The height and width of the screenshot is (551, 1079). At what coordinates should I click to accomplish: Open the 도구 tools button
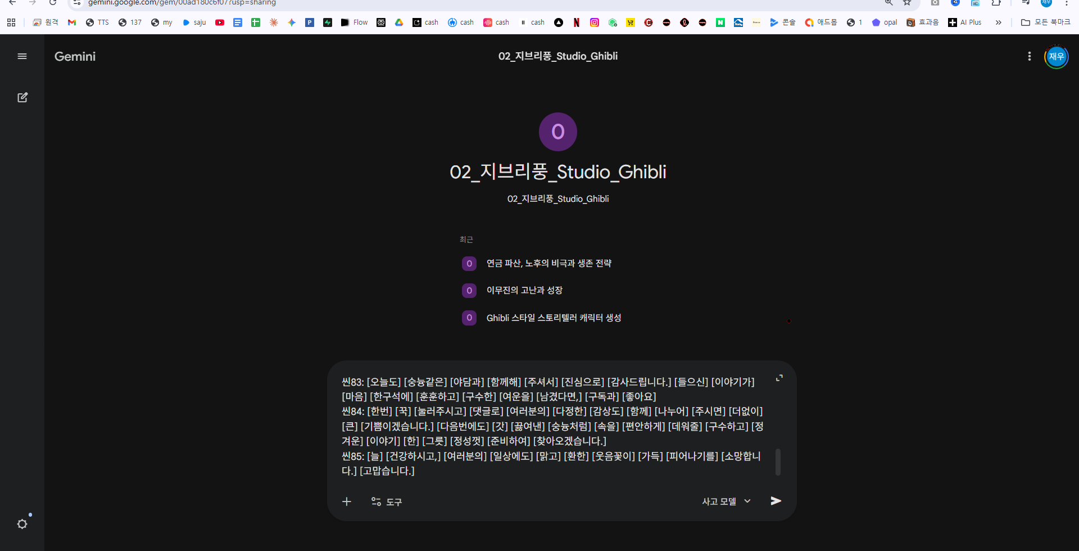pyautogui.click(x=387, y=502)
